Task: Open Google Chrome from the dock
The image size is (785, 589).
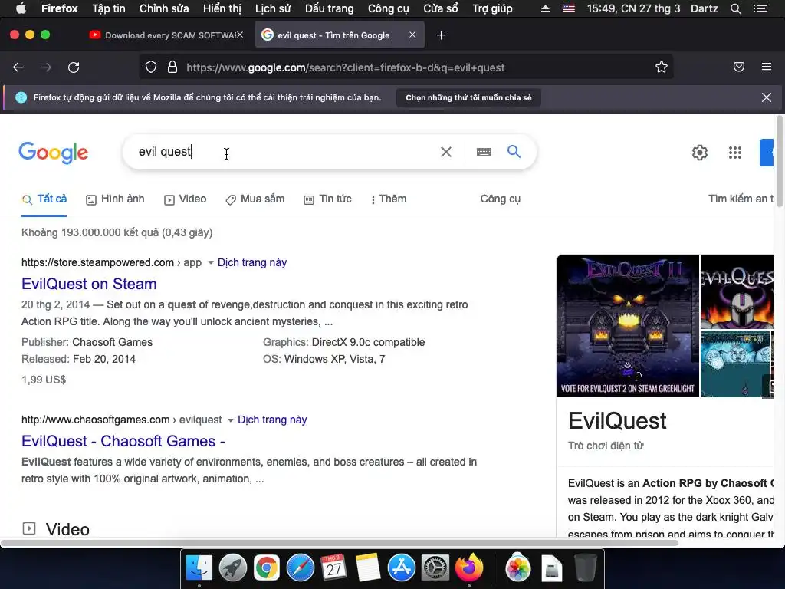Action: (266, 568)
